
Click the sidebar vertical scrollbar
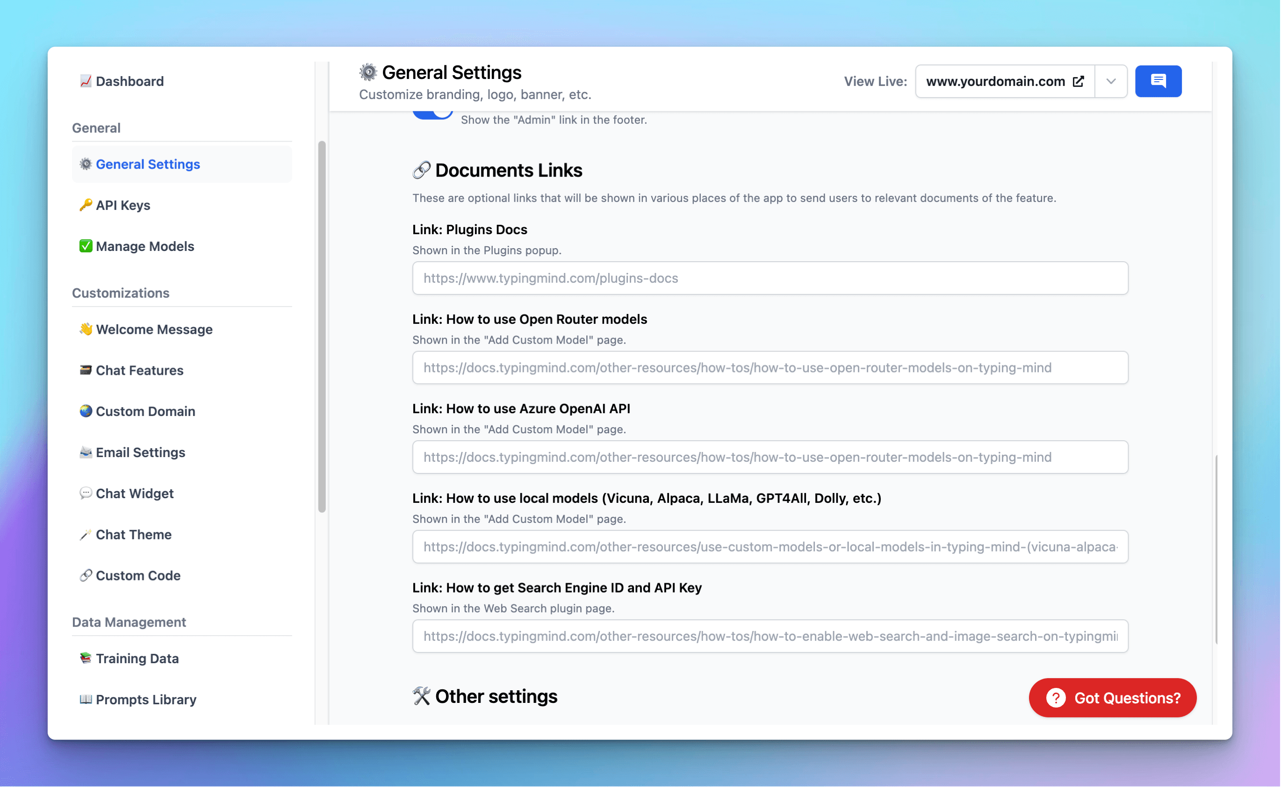pyautogui.click(x=322, y=326)
